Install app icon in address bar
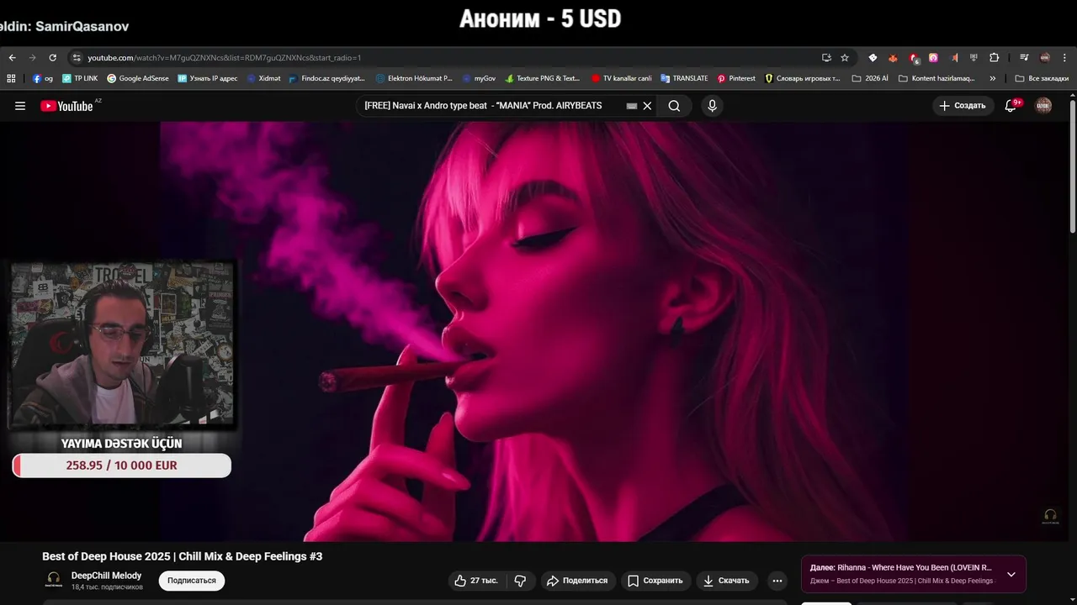Screen dimensions: 1077x605 (826, 58)
